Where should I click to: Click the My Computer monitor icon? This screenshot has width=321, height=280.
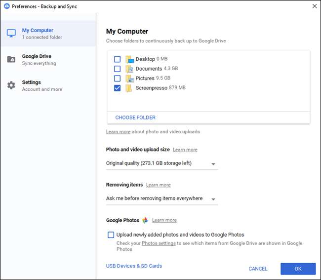click(11, 34)
